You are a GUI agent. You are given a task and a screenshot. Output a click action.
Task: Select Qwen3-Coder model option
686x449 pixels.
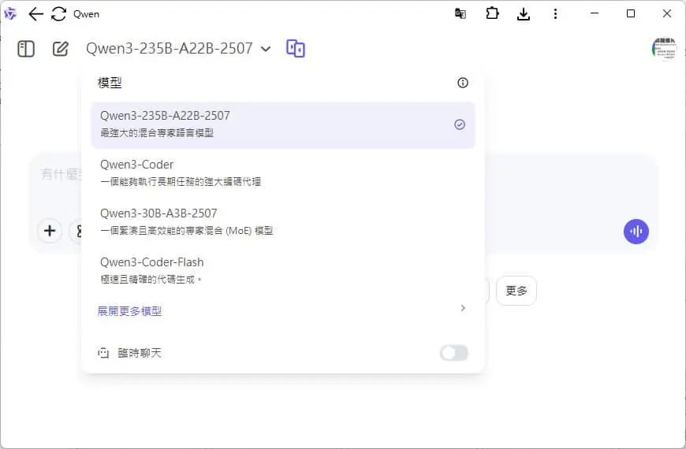(x=283, y=173)
